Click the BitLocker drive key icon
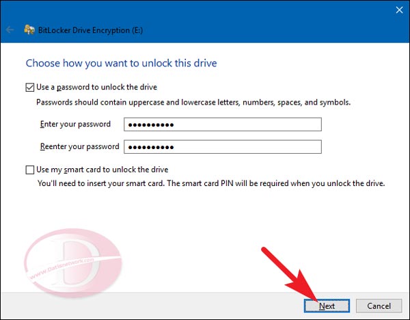Image resolution: width=410 pixels, height=320 pixels. click(29, 30)
